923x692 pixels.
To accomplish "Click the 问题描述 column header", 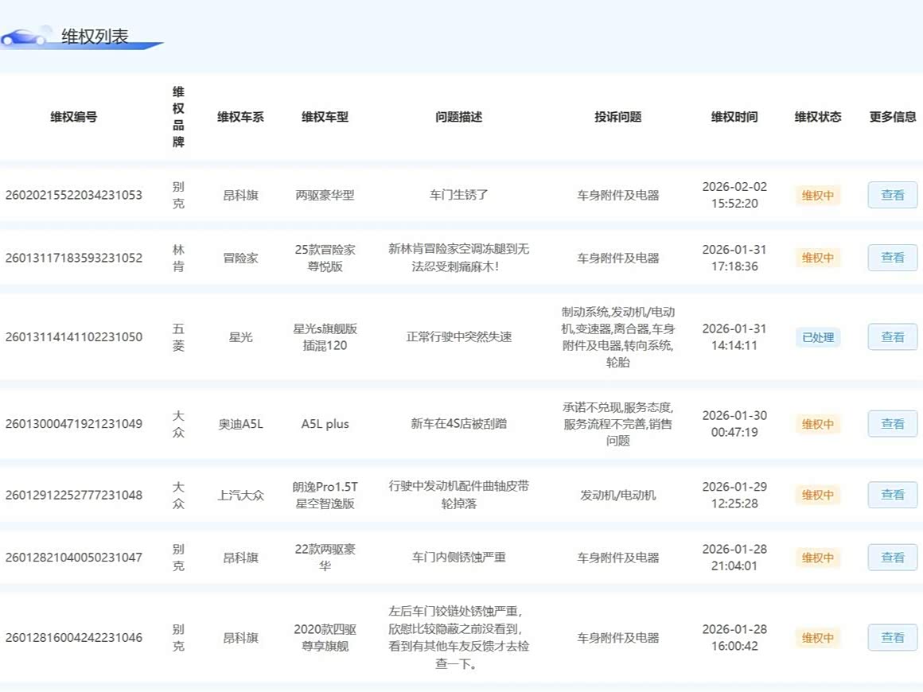I will (x=458, y=117).
